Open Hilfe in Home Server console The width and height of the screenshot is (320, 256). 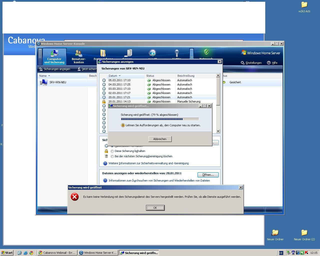pos(272,63)
